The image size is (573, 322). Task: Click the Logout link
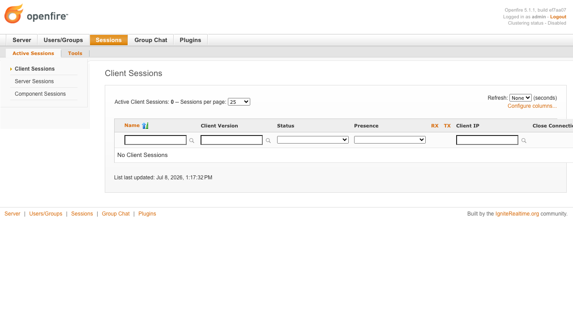coord(558,17)
